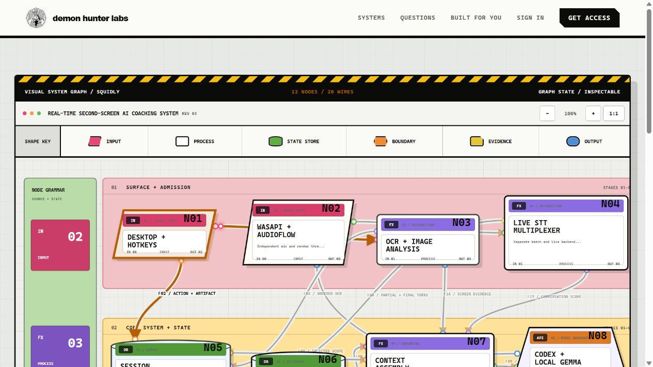Click the green window dot beside the title
The image size is (653, 367).
pos(39,113)
